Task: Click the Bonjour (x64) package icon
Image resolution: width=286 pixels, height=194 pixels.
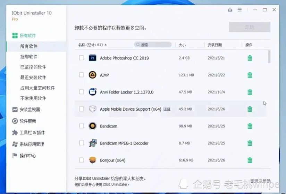Action: pyautogui.click(x=92, y=160)
